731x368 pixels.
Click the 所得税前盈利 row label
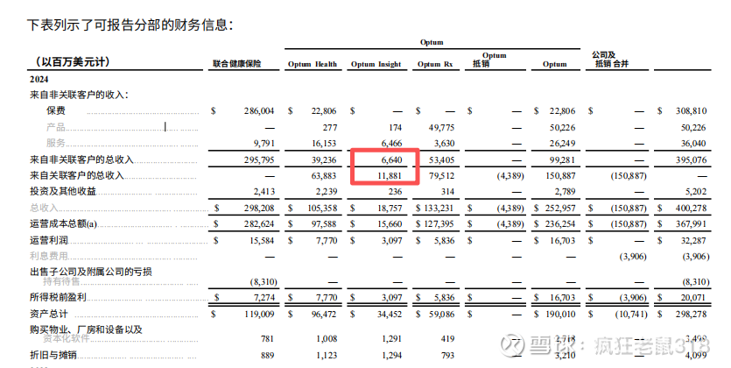[59, 297]
